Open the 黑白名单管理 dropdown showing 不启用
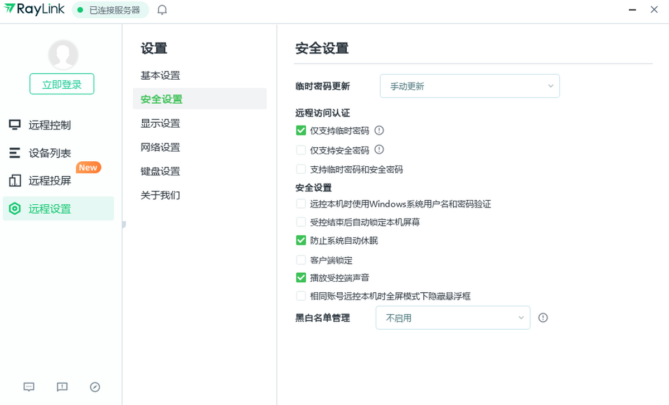The width and height of the screenshot is (669, 405). [453, 317]
